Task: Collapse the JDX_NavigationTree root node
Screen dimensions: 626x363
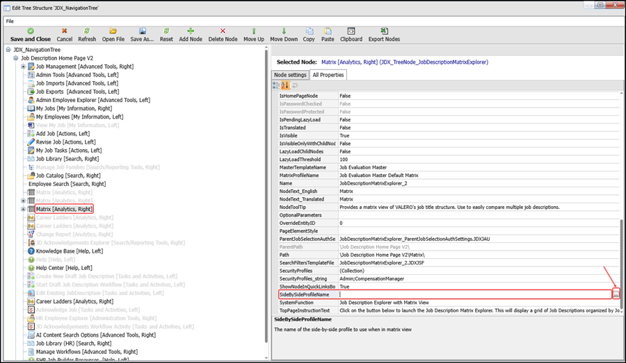Action: coord(8,50)
